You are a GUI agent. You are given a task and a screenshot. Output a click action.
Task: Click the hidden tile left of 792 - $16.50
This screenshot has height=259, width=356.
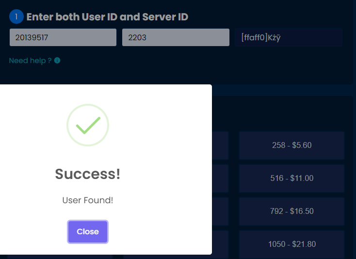[x=220, y=211]
